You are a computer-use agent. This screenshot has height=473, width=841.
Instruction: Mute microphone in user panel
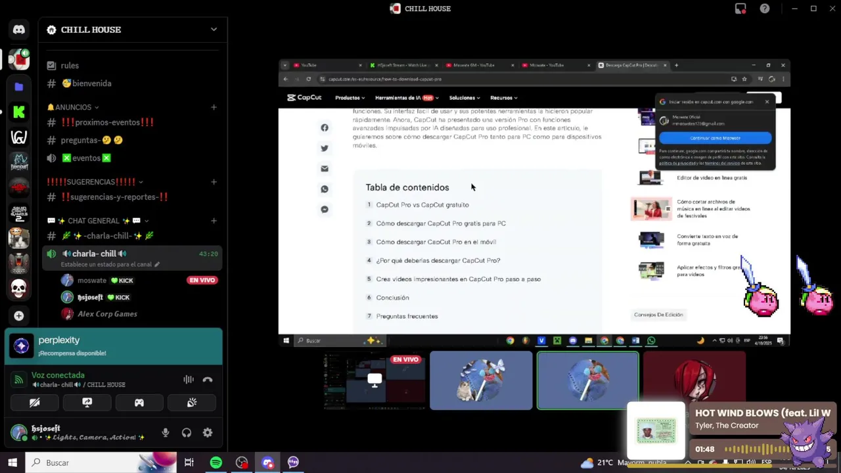click(x=166, y=433)
